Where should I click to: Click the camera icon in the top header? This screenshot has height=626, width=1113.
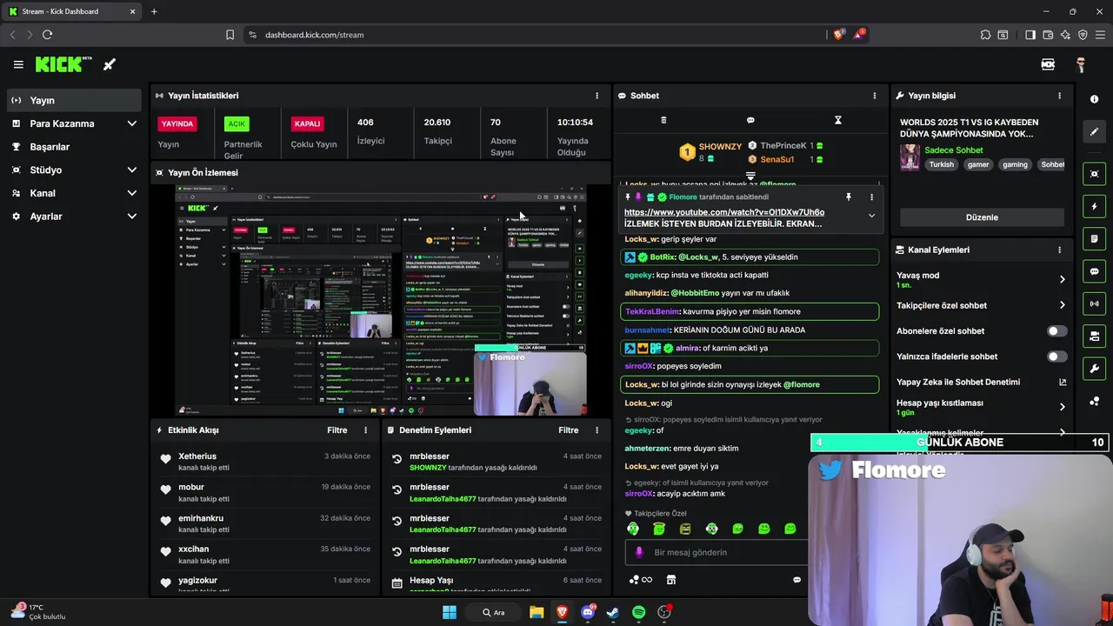[1048, 64]
